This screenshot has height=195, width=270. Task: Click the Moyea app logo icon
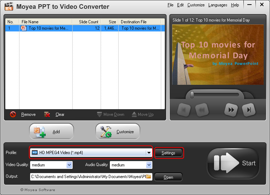click(x=9, y=6)
